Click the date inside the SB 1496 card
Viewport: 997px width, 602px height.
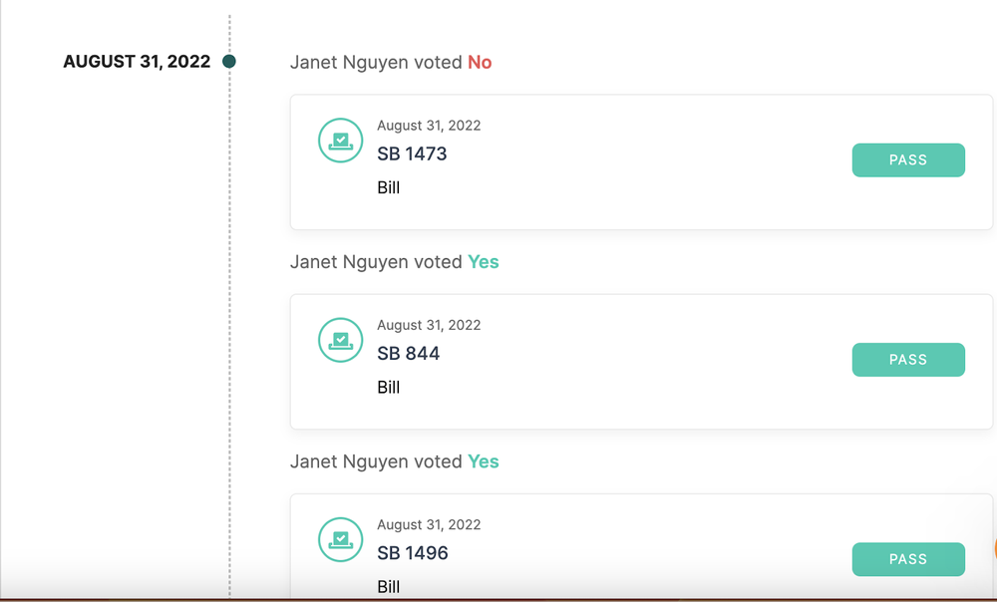429,524
